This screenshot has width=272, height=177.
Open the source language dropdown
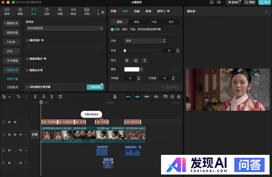pyautogui.click(x=65, y=28)
